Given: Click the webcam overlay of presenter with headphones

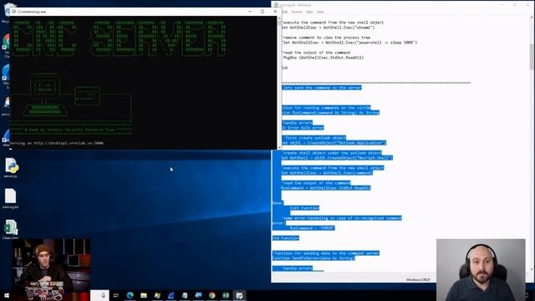Looking at the screenshot, I should pos(481,270).
